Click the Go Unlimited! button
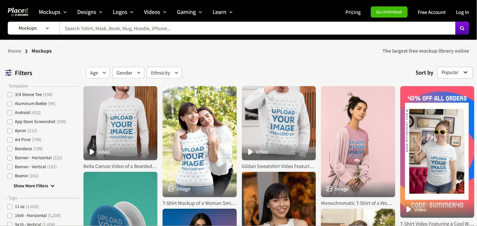The height and width of the screenshot is (226, 477). pyautogui.click(x=389, y=12)
